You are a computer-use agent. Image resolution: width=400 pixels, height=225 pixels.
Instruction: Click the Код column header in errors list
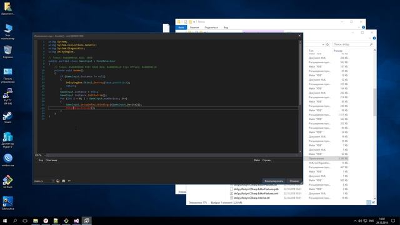(41, 160)
